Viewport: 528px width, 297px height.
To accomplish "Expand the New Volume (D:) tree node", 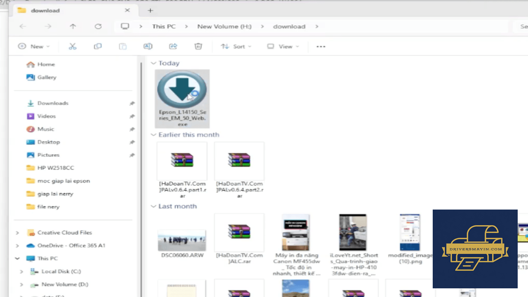I will tap(21, 284).
